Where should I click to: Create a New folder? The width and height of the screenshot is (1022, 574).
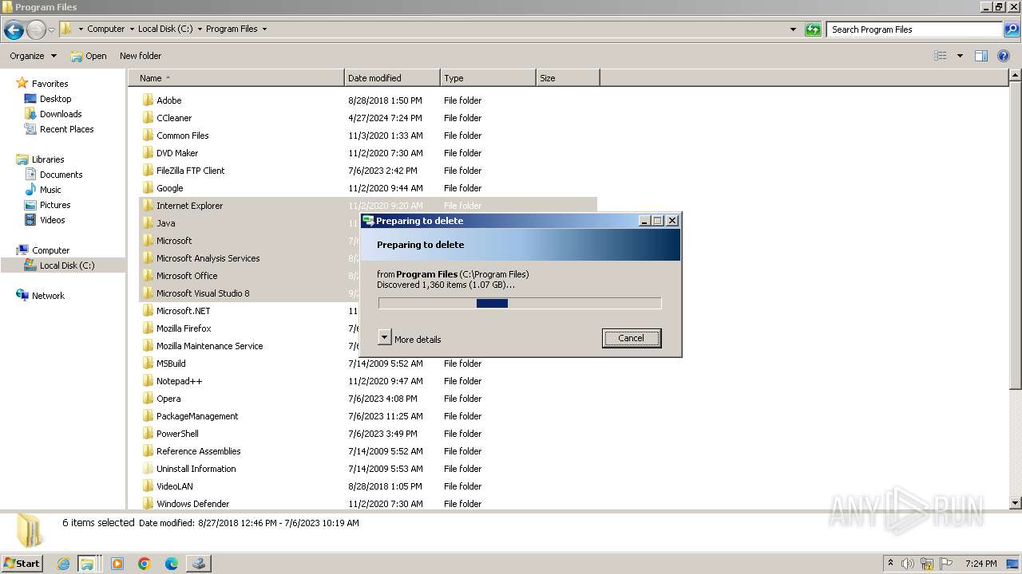tap(141, 56)
